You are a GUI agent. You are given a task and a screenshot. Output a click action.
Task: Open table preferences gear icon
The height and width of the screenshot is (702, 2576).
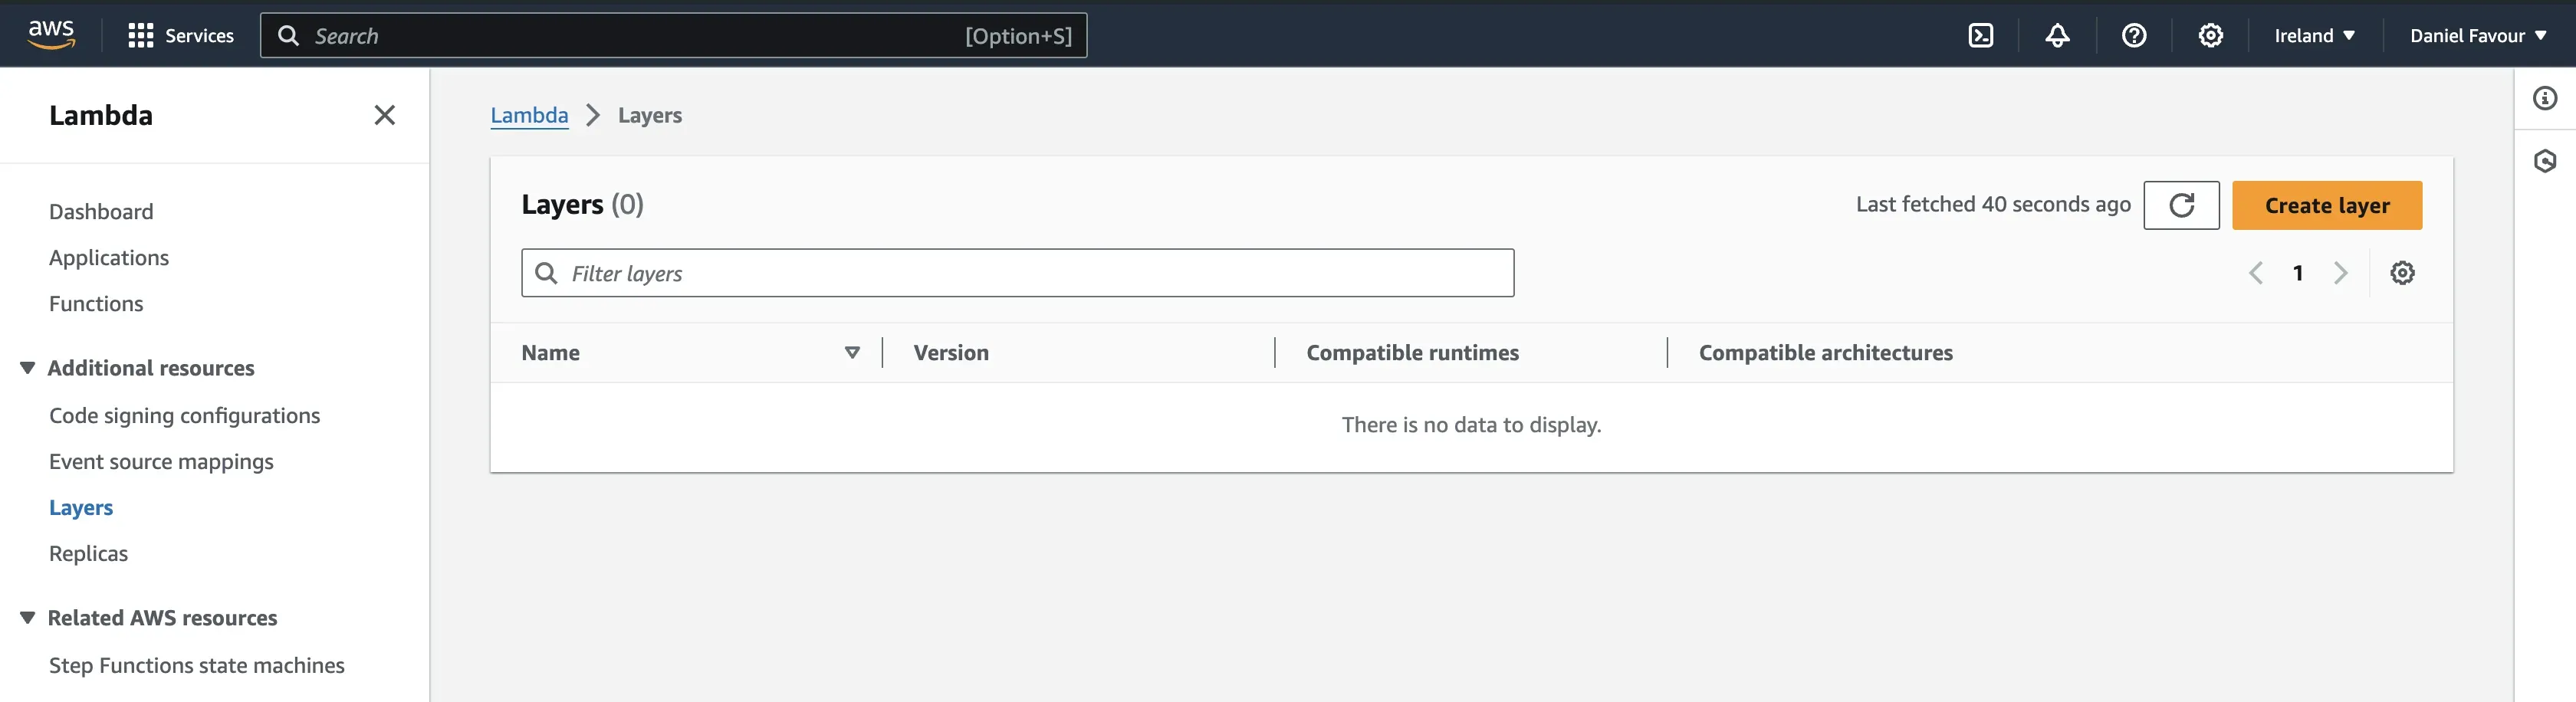click(2402, 273)
